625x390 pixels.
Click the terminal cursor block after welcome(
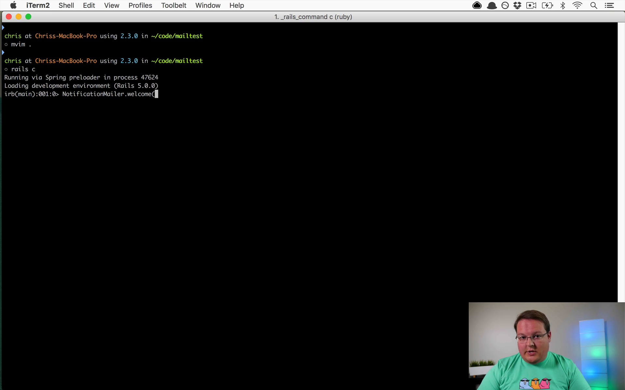point(157,94)
